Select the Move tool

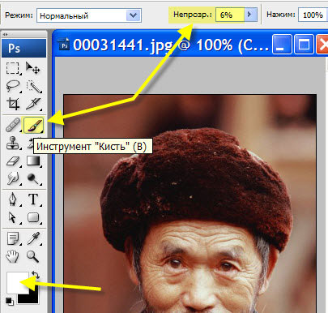33,68
